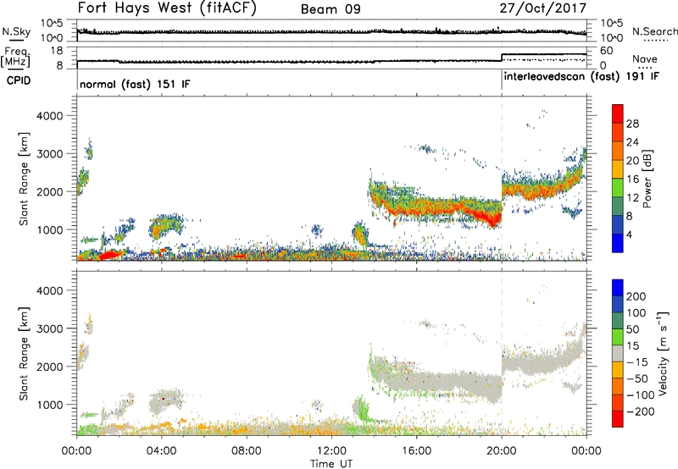Click the '16:00' time tick label

(416, 451)
